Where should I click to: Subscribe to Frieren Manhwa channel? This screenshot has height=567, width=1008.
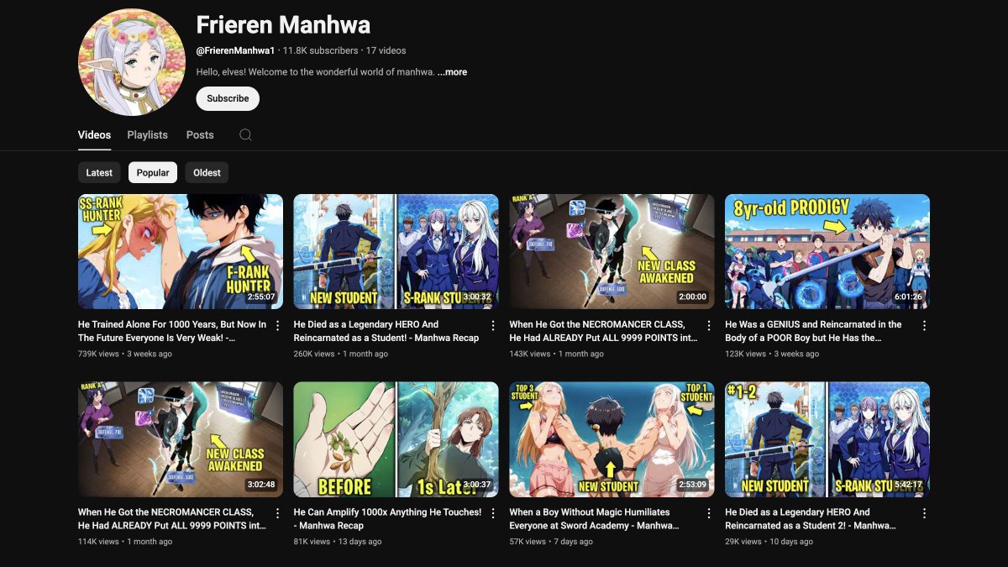click(228, 98)
